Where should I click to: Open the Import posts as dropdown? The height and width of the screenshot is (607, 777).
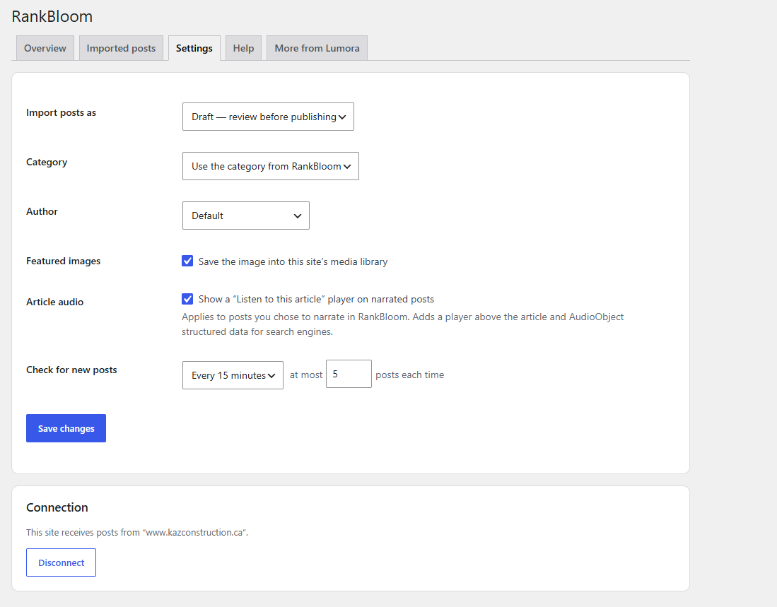(x=268, y=117)
